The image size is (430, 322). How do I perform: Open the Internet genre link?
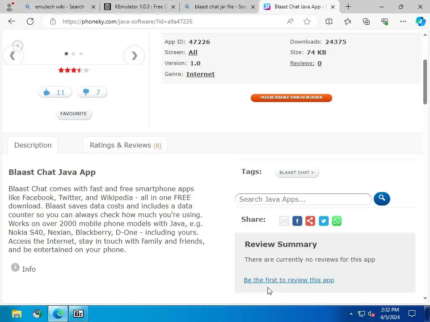(x=200, y=74)
